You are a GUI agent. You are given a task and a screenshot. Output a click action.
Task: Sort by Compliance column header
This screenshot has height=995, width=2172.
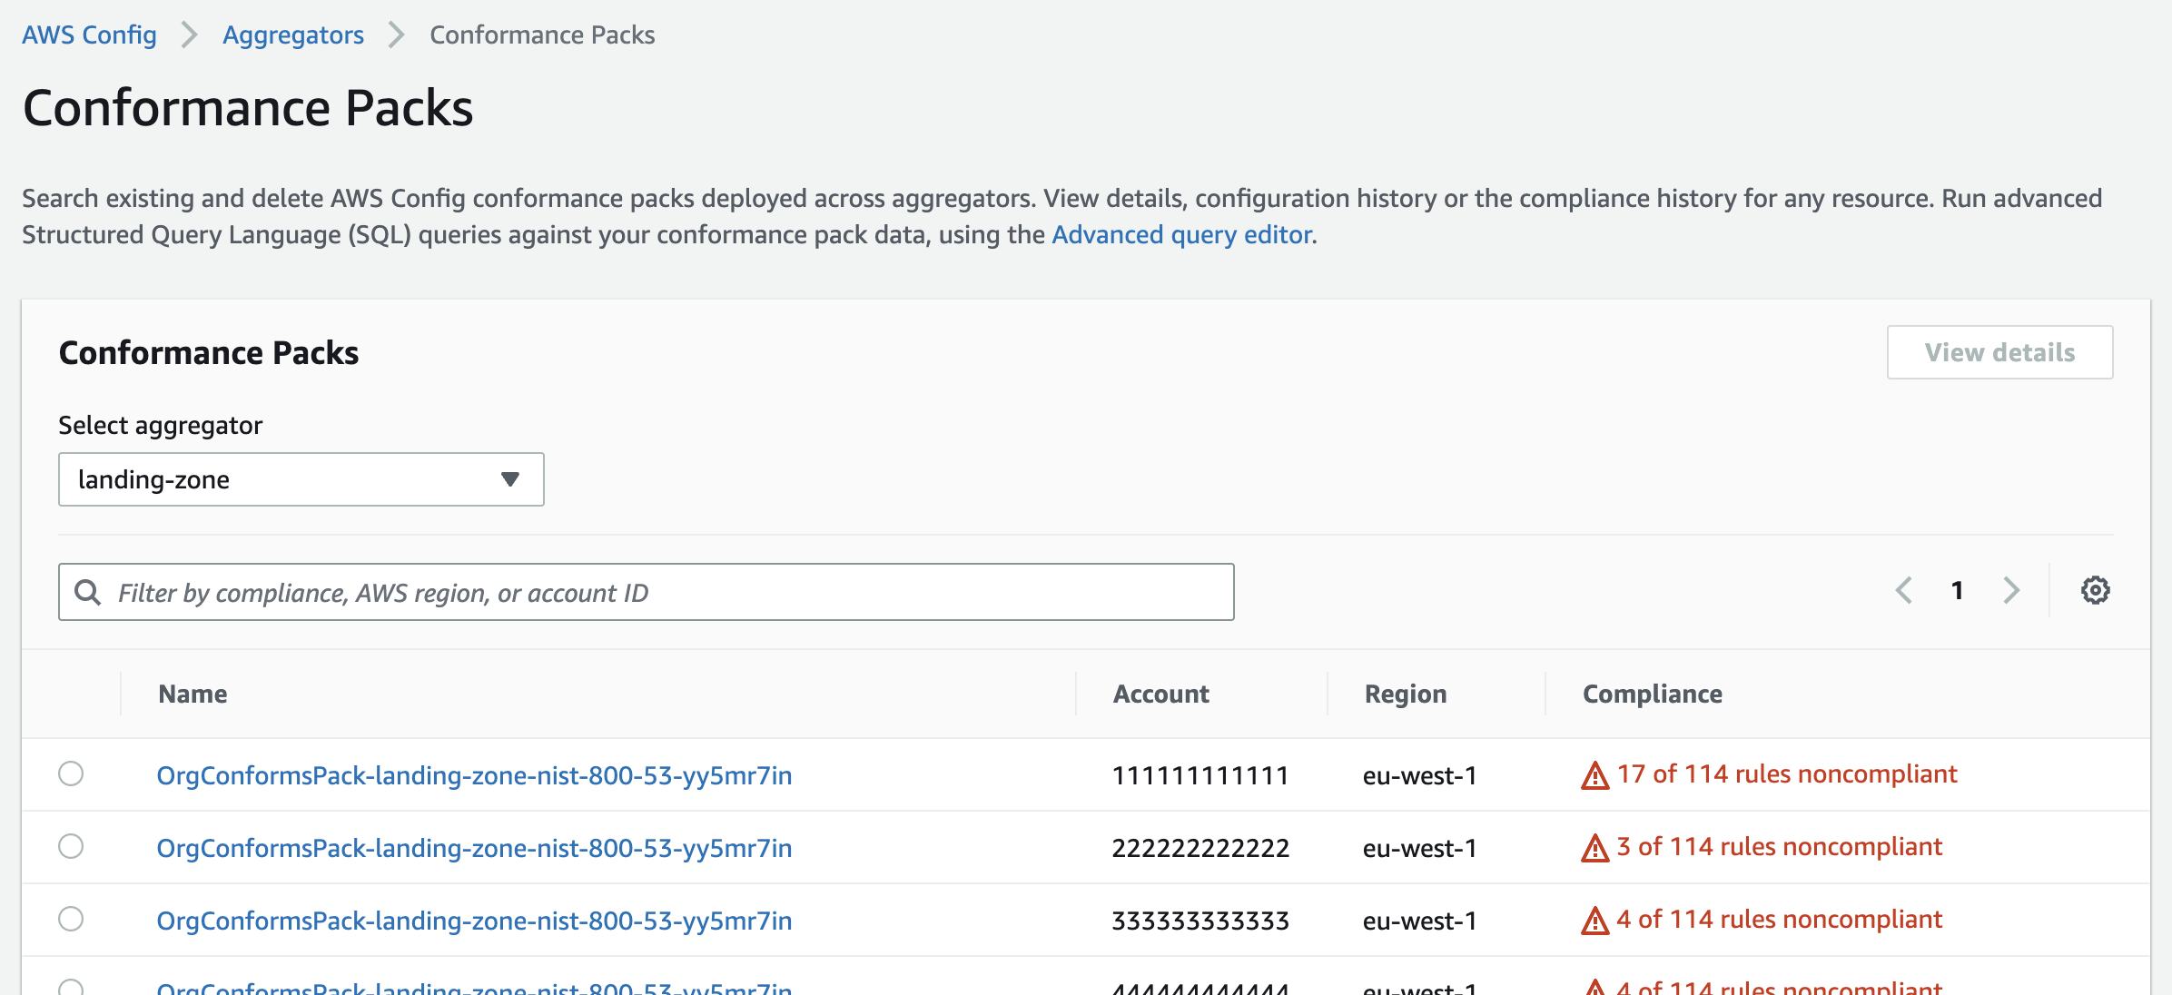pos(1652,694)
